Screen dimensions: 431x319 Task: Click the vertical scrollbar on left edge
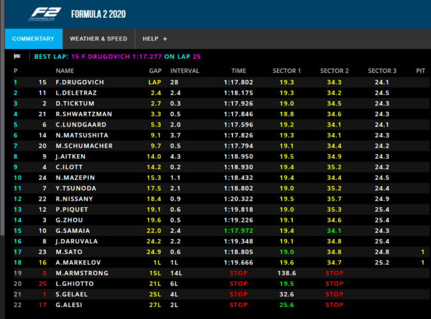[2, 118]
